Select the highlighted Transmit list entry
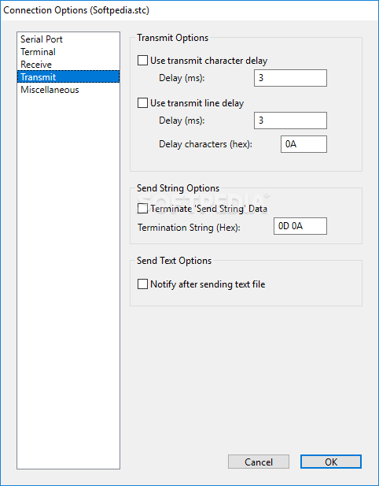379x486 pixels. (68, 77)
